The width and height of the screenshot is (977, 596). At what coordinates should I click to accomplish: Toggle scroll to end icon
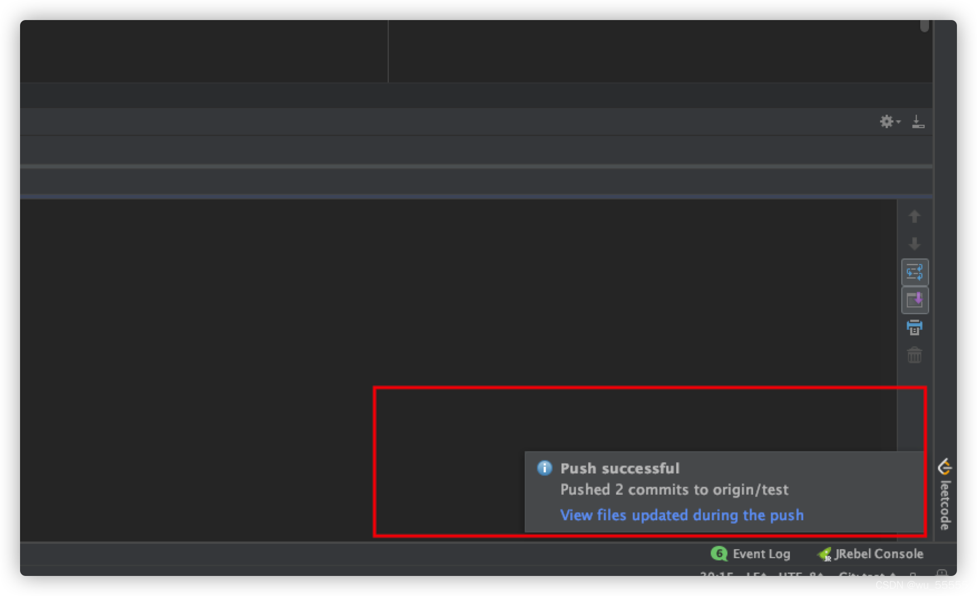pyautogui.click(x=915, y=300)
